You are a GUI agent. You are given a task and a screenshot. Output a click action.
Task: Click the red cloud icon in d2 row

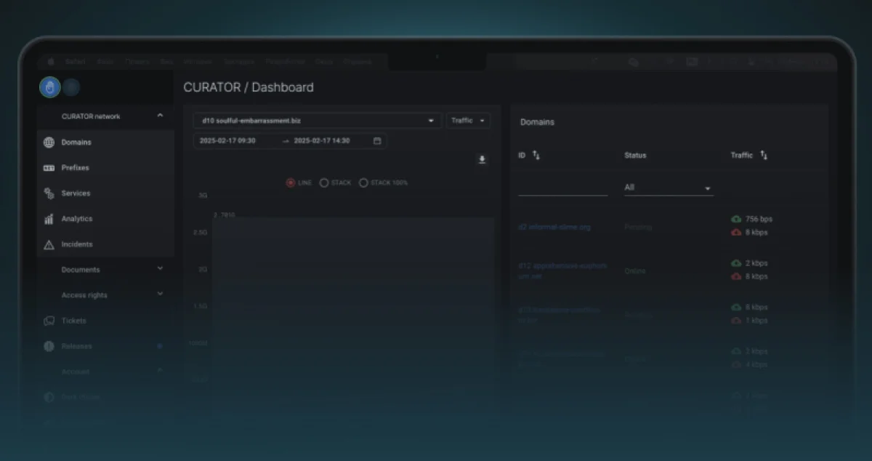click(x=736, y=233)
